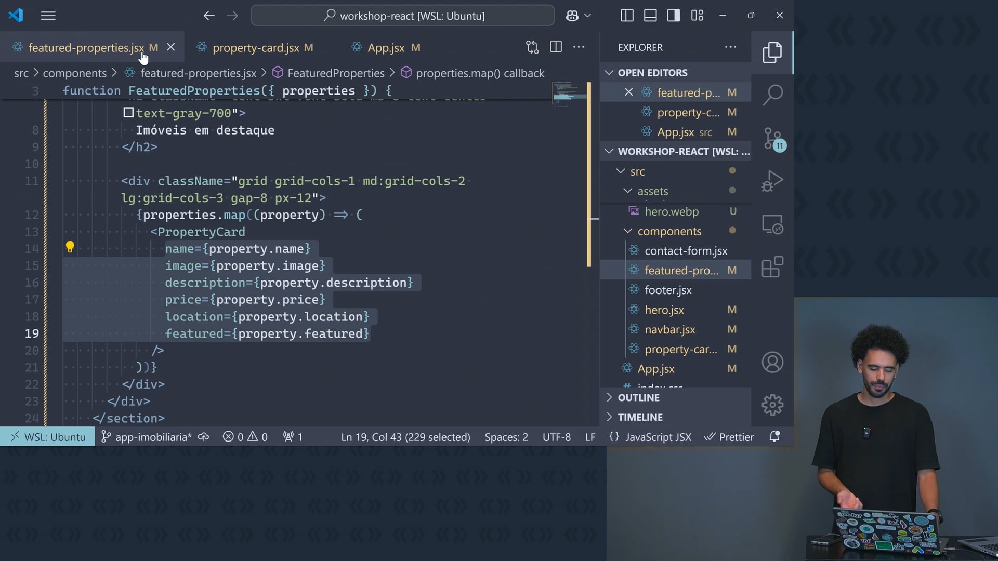
Task: Open the Extensions view icon
Action: point(772,267)
